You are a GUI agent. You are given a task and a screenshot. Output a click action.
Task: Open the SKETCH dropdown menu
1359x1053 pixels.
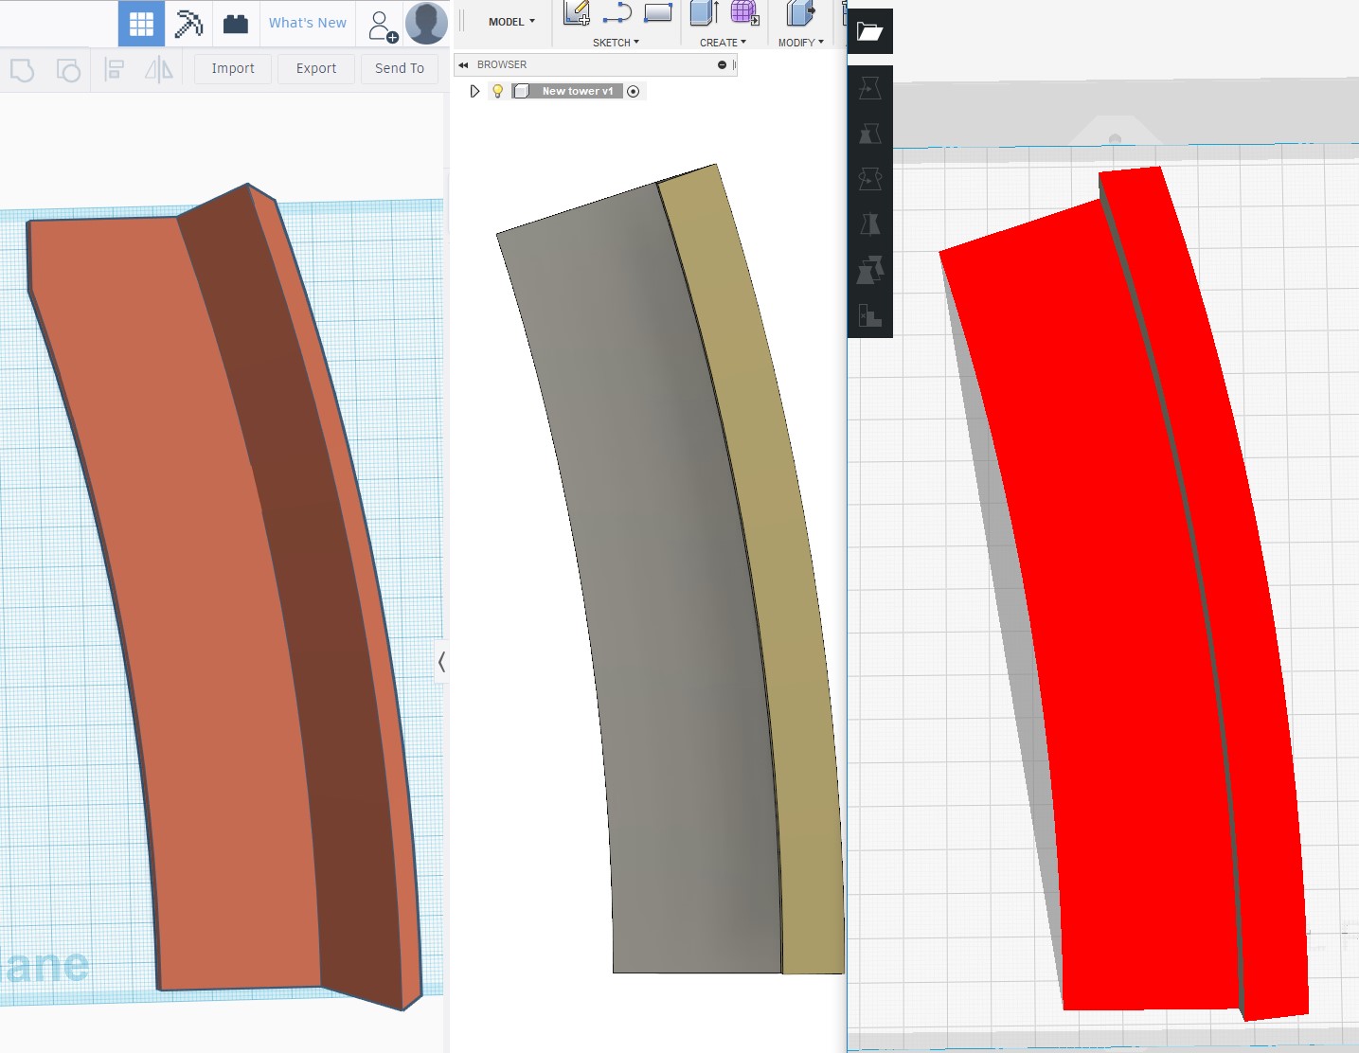tap(614, 42)
